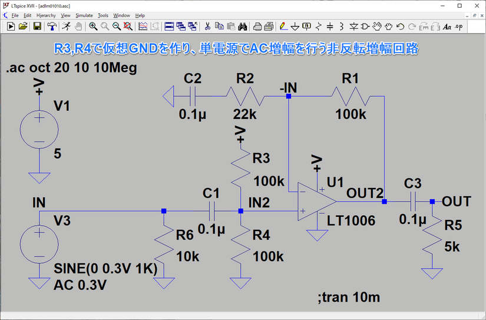Click the U1 op amp triangle symbol

[x=317, y=202]
